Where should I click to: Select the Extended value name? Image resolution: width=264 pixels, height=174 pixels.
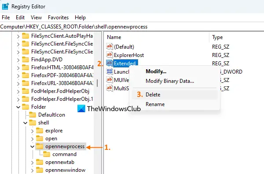pos(125,64)
